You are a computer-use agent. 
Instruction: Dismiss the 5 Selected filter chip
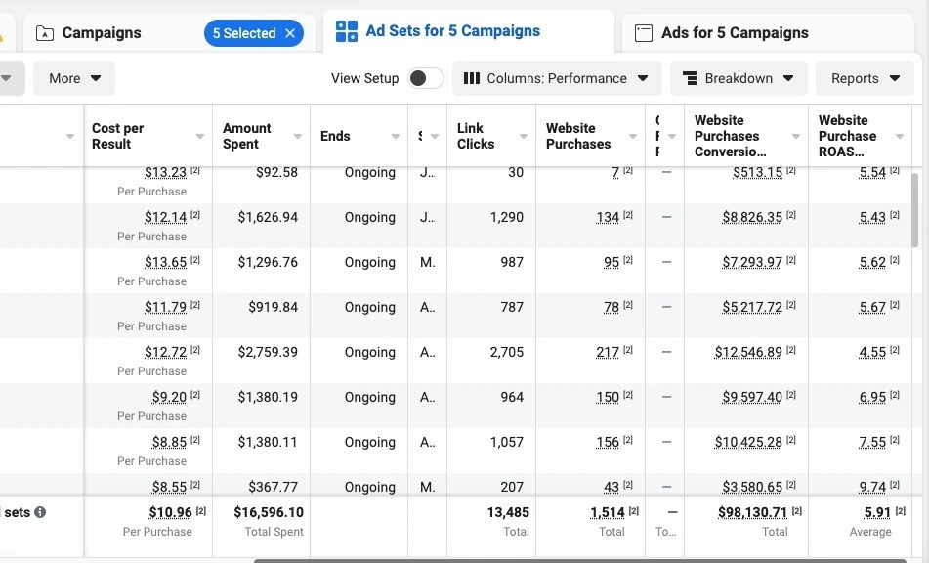coord(289,32)
